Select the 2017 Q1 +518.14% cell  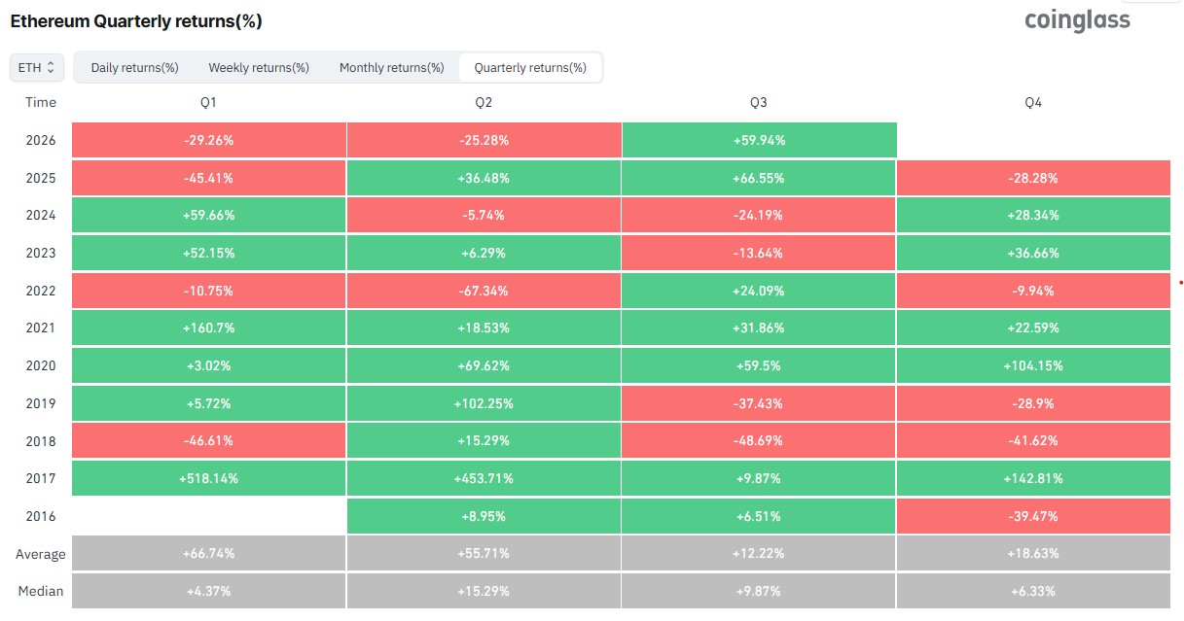pos(209,478)
